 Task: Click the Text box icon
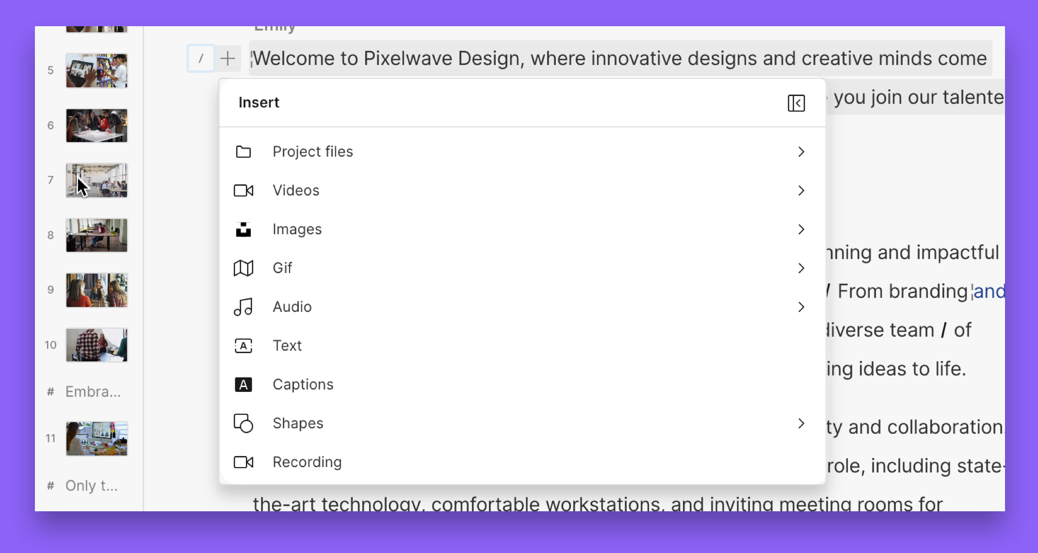(x=243, y=346)
